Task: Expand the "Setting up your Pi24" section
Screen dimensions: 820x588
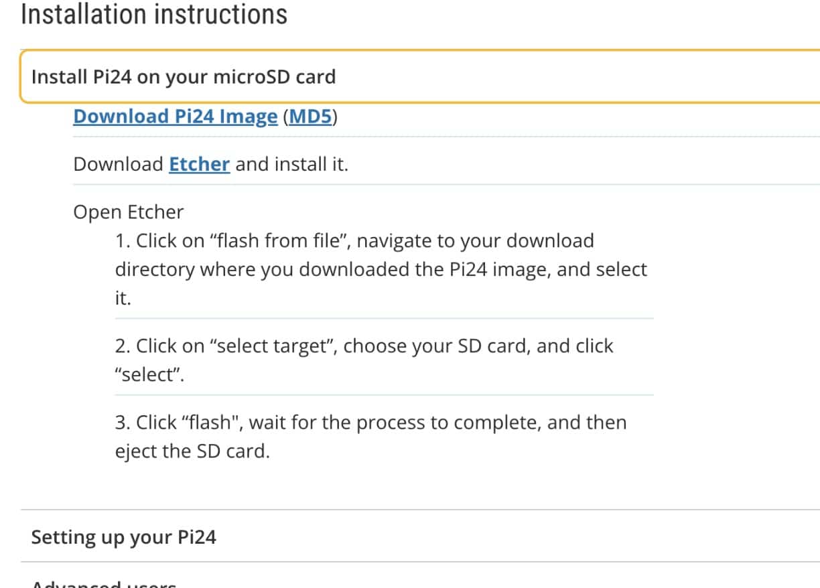Action: (124, 537)
